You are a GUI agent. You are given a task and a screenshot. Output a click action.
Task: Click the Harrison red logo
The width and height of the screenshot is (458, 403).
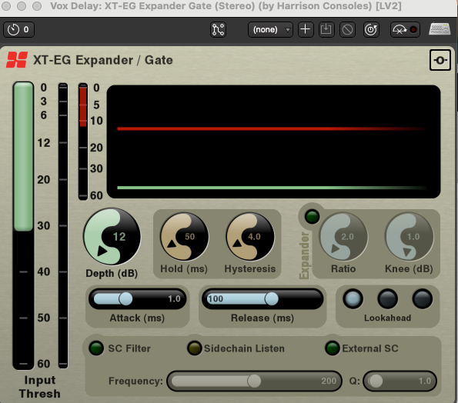point(17,60)
